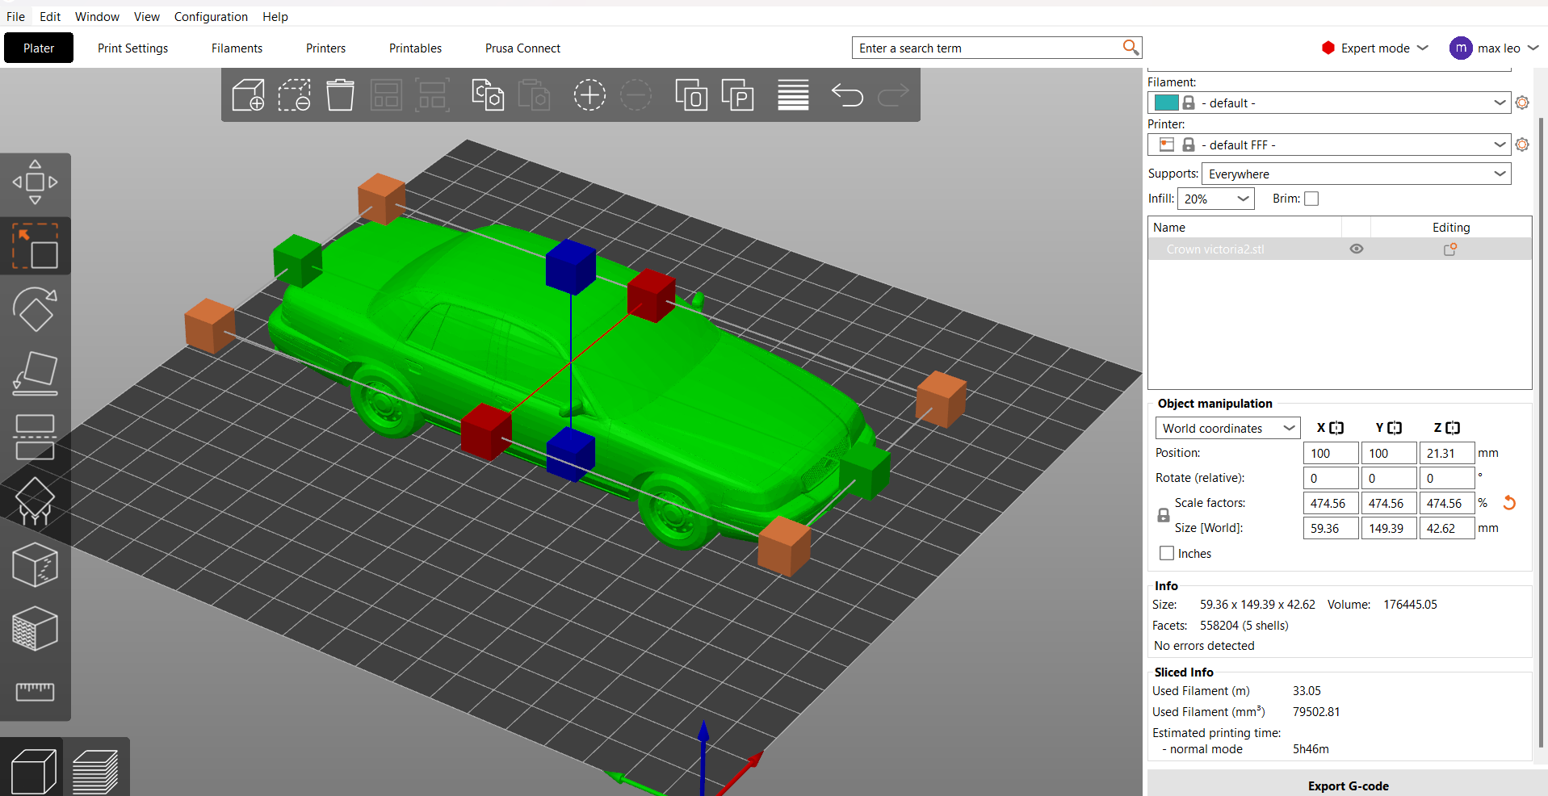Select the Paint-on supports tool

tap(35, 501)
